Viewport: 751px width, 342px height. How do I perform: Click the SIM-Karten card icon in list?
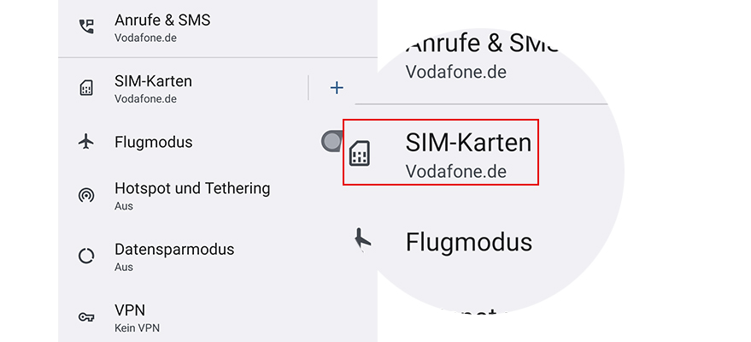85,88
